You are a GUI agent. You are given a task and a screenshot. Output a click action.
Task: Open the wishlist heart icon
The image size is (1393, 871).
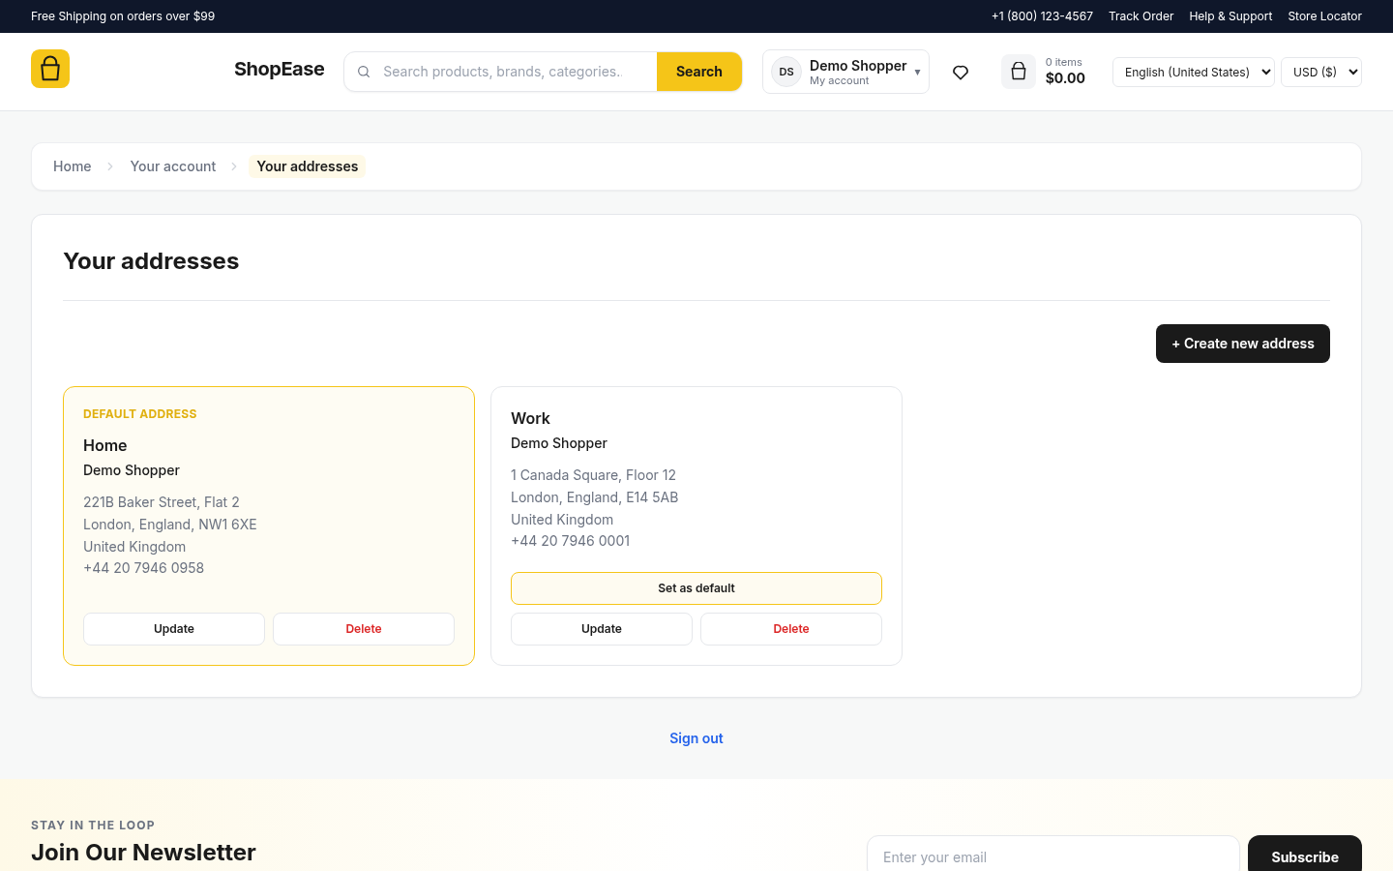(x=961, y=73)
